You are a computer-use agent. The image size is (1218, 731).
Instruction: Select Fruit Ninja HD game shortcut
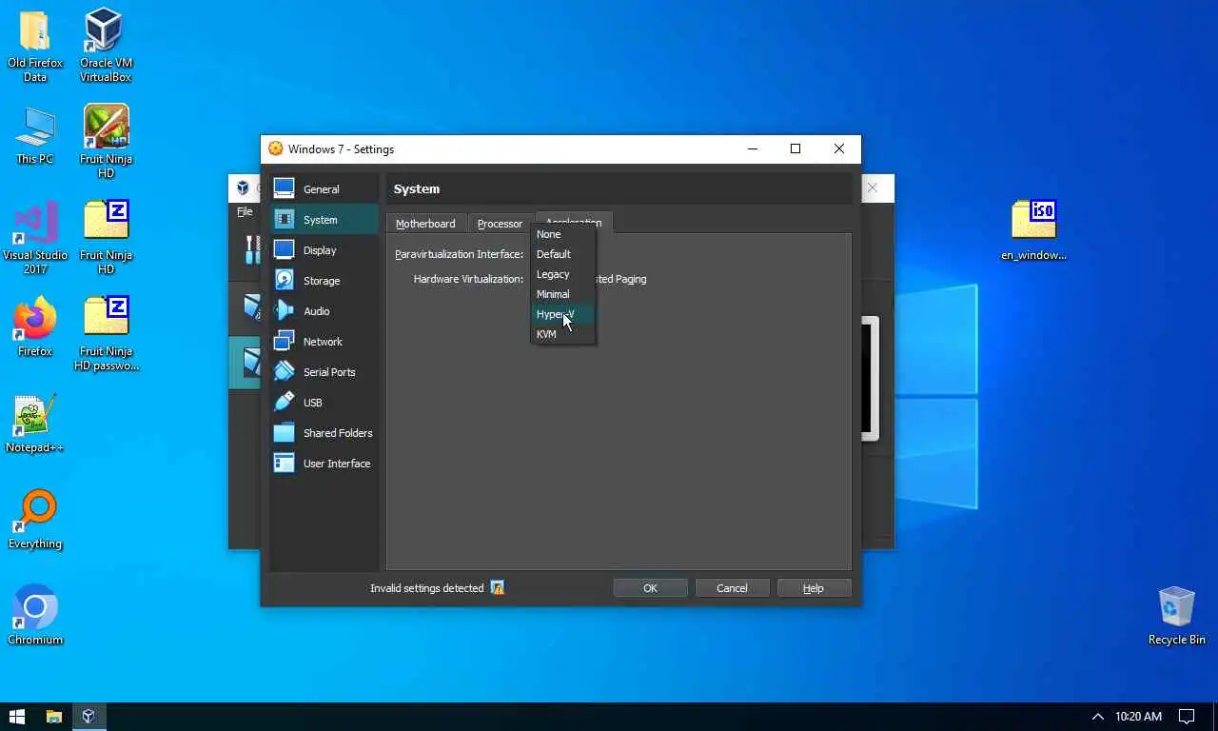[106, 141]
